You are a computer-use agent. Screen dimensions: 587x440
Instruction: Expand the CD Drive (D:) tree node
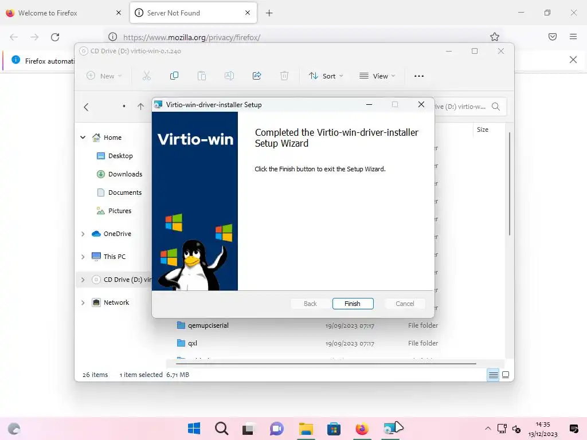83,280
